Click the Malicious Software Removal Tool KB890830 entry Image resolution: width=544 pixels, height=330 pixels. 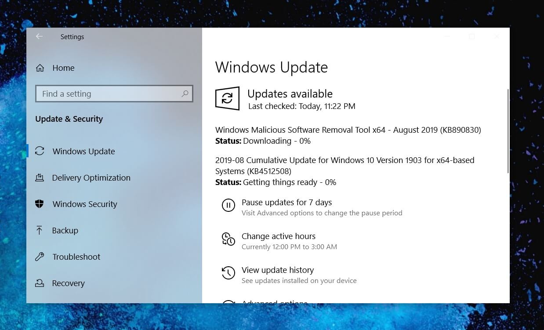pyautogui.click(x=348, y=130)
